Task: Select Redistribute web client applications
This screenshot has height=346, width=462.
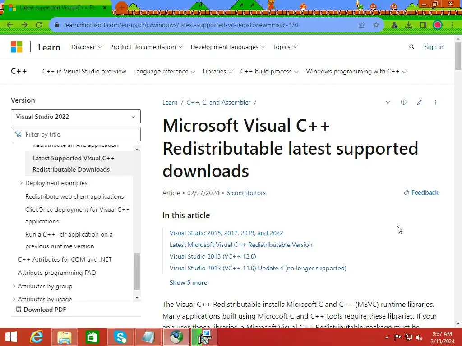Action: pyautogui.click(x=74, y=196)
